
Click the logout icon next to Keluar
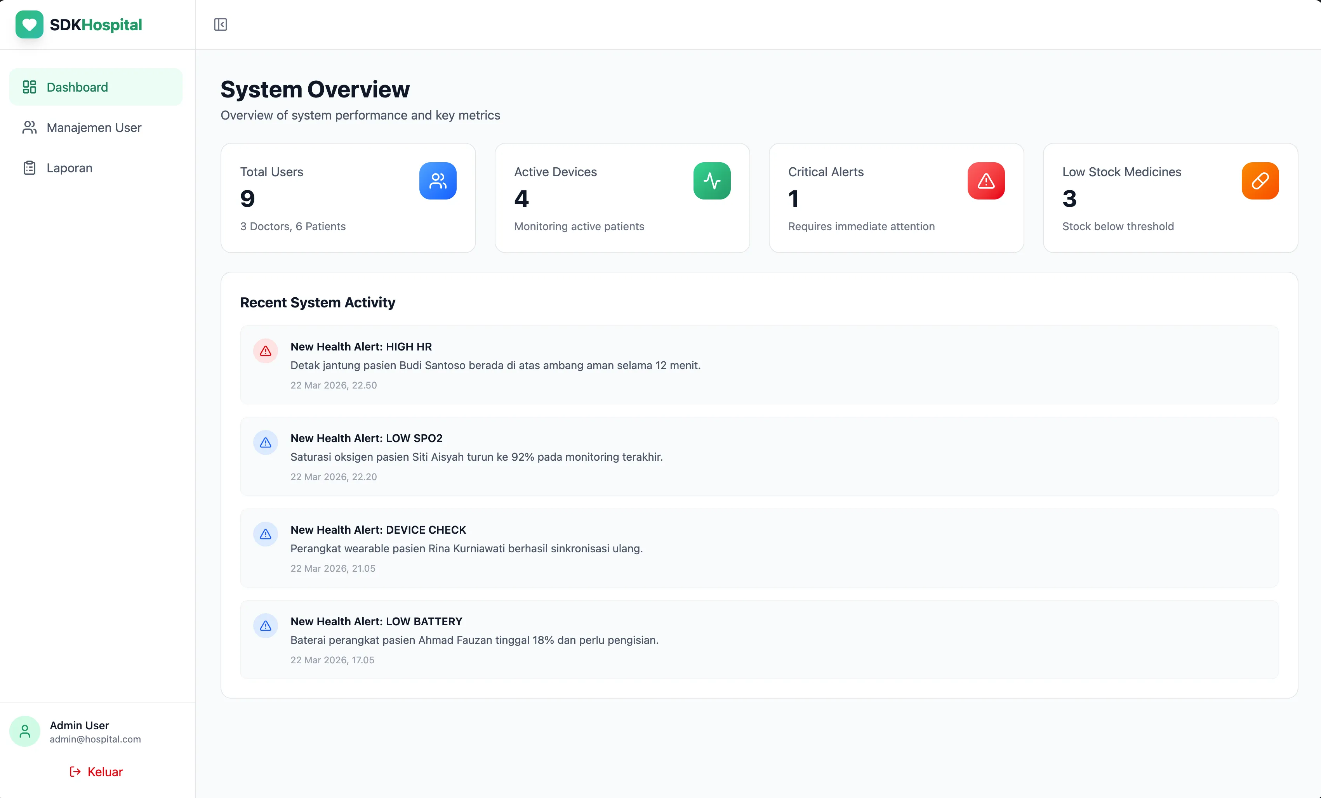(x=75, y=772)
